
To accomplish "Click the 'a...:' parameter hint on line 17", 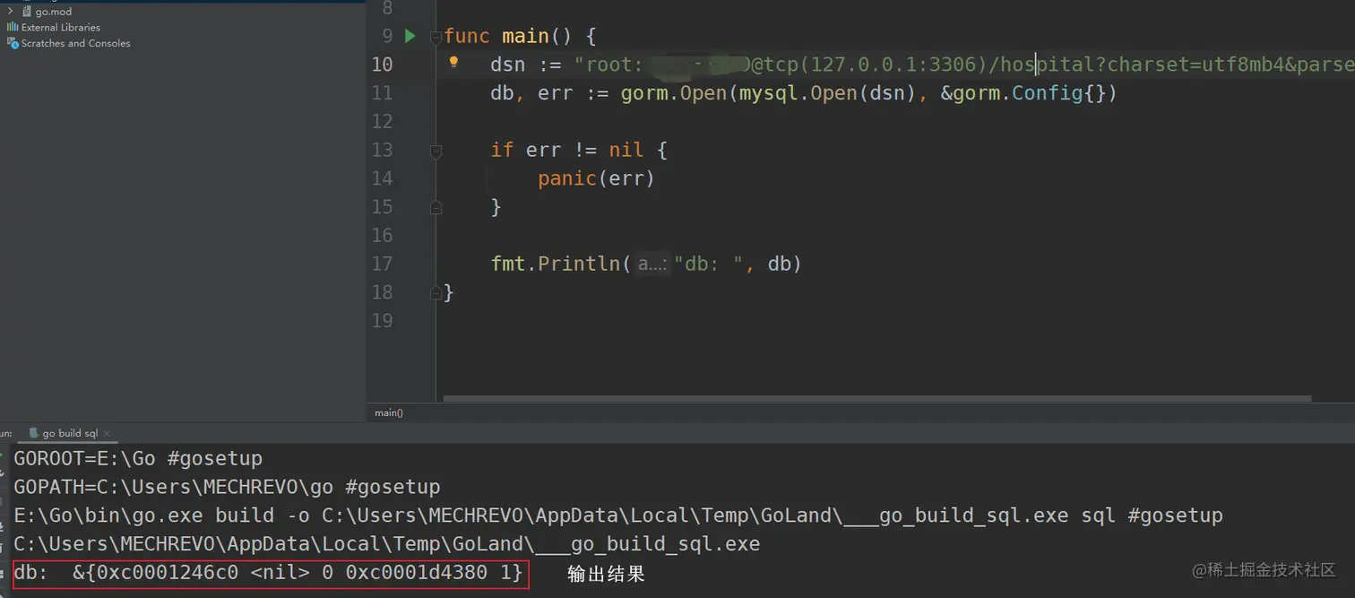I will [652, 264].
